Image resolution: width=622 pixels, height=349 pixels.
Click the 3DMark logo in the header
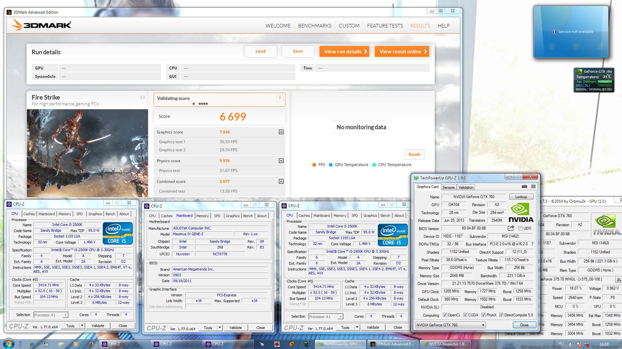pyautogui.click(x=41, y=25)
